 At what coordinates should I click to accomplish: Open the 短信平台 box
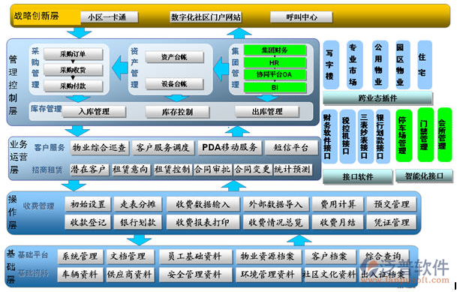[291, 148]
